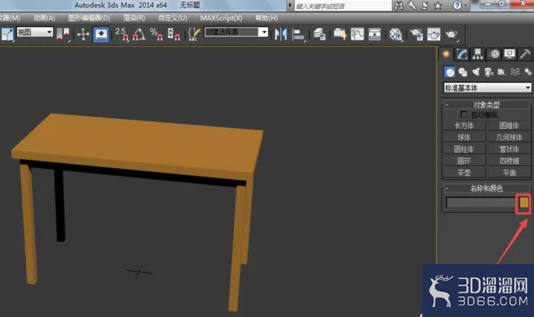Switch to the Modify panel tab
Screen dimensions: 534x317
[x=462, y=54]
